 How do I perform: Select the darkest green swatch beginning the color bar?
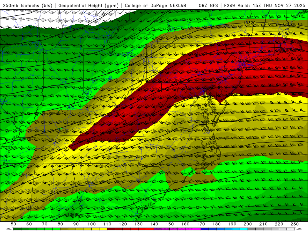point(17,229)
